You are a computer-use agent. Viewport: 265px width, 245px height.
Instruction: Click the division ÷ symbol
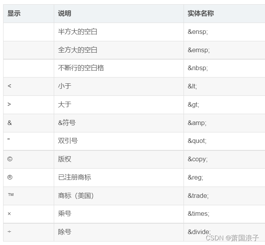click(9, 232)
